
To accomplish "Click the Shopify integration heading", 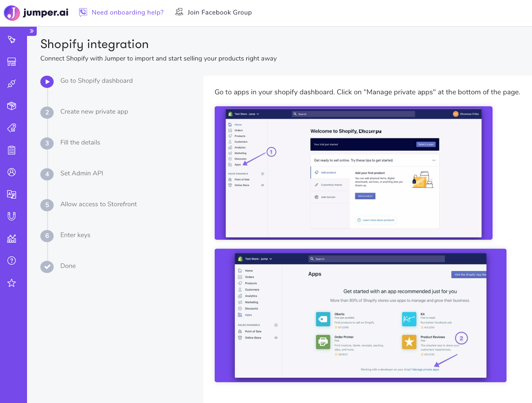I will (94, 44).
